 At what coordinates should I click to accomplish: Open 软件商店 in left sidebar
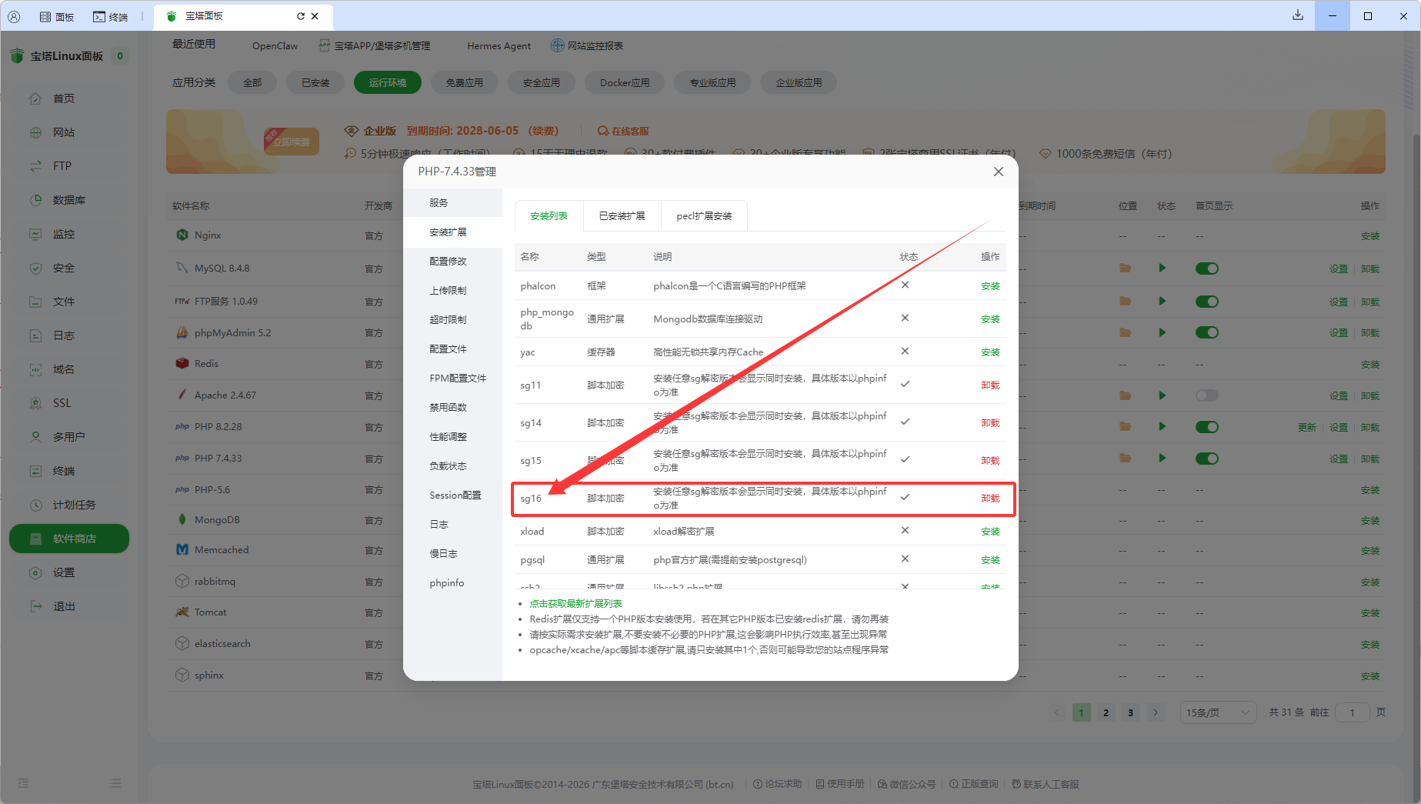coord(69,539)
